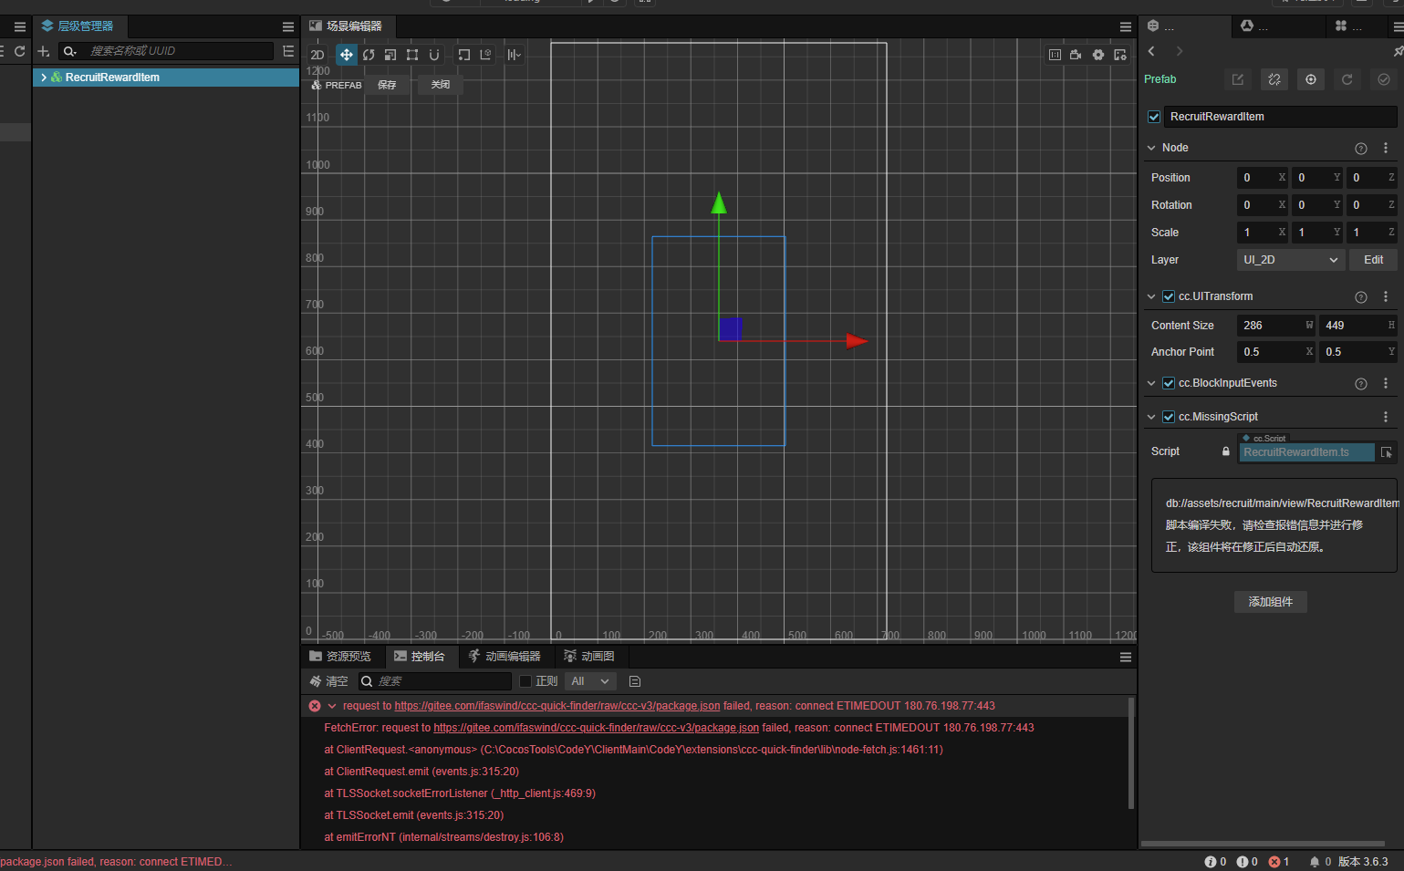Uncheck cc.BlockInputEvents component
Viewport: 1404px width, 871px height.
[x=1169, y=383]
